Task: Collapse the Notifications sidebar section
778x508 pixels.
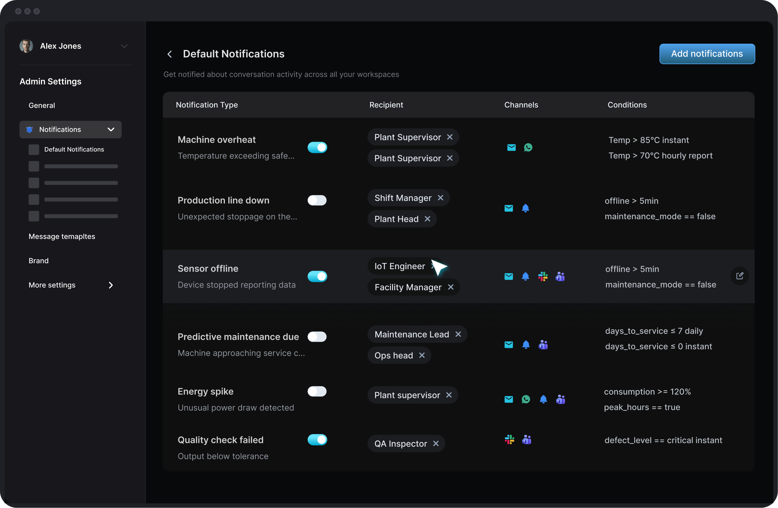Action: [111, 129]
